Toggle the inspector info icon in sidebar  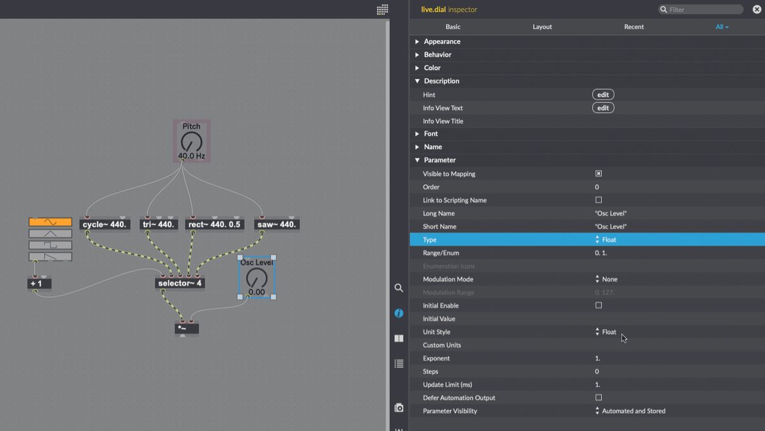399,313
